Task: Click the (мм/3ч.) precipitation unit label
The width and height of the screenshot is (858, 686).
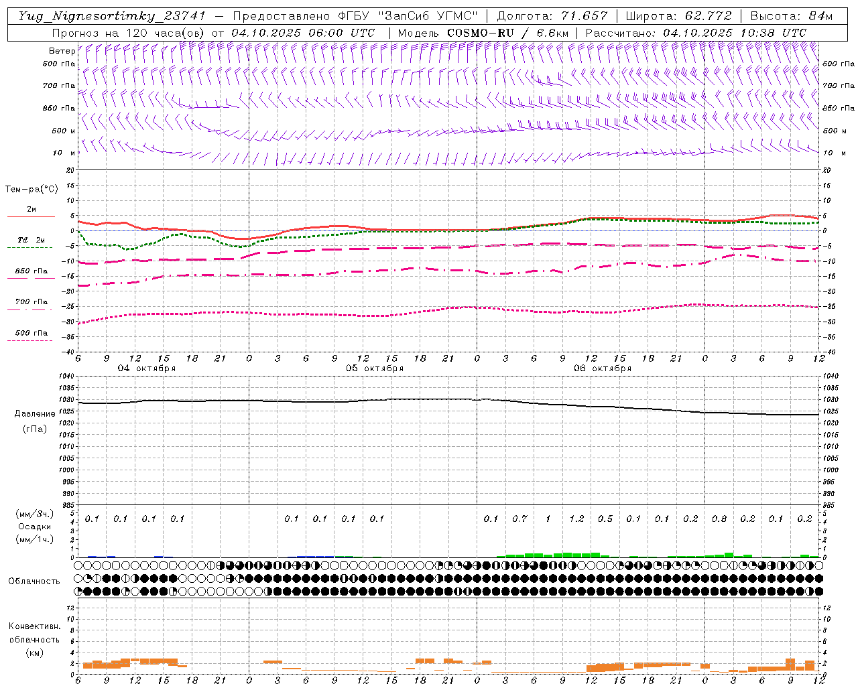Action: coord(34,514)
